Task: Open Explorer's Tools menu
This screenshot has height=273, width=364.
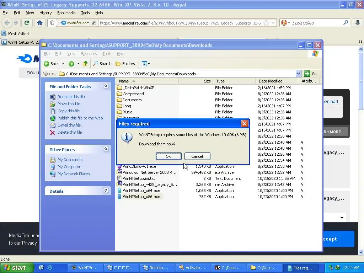Action: click(107, 54)
